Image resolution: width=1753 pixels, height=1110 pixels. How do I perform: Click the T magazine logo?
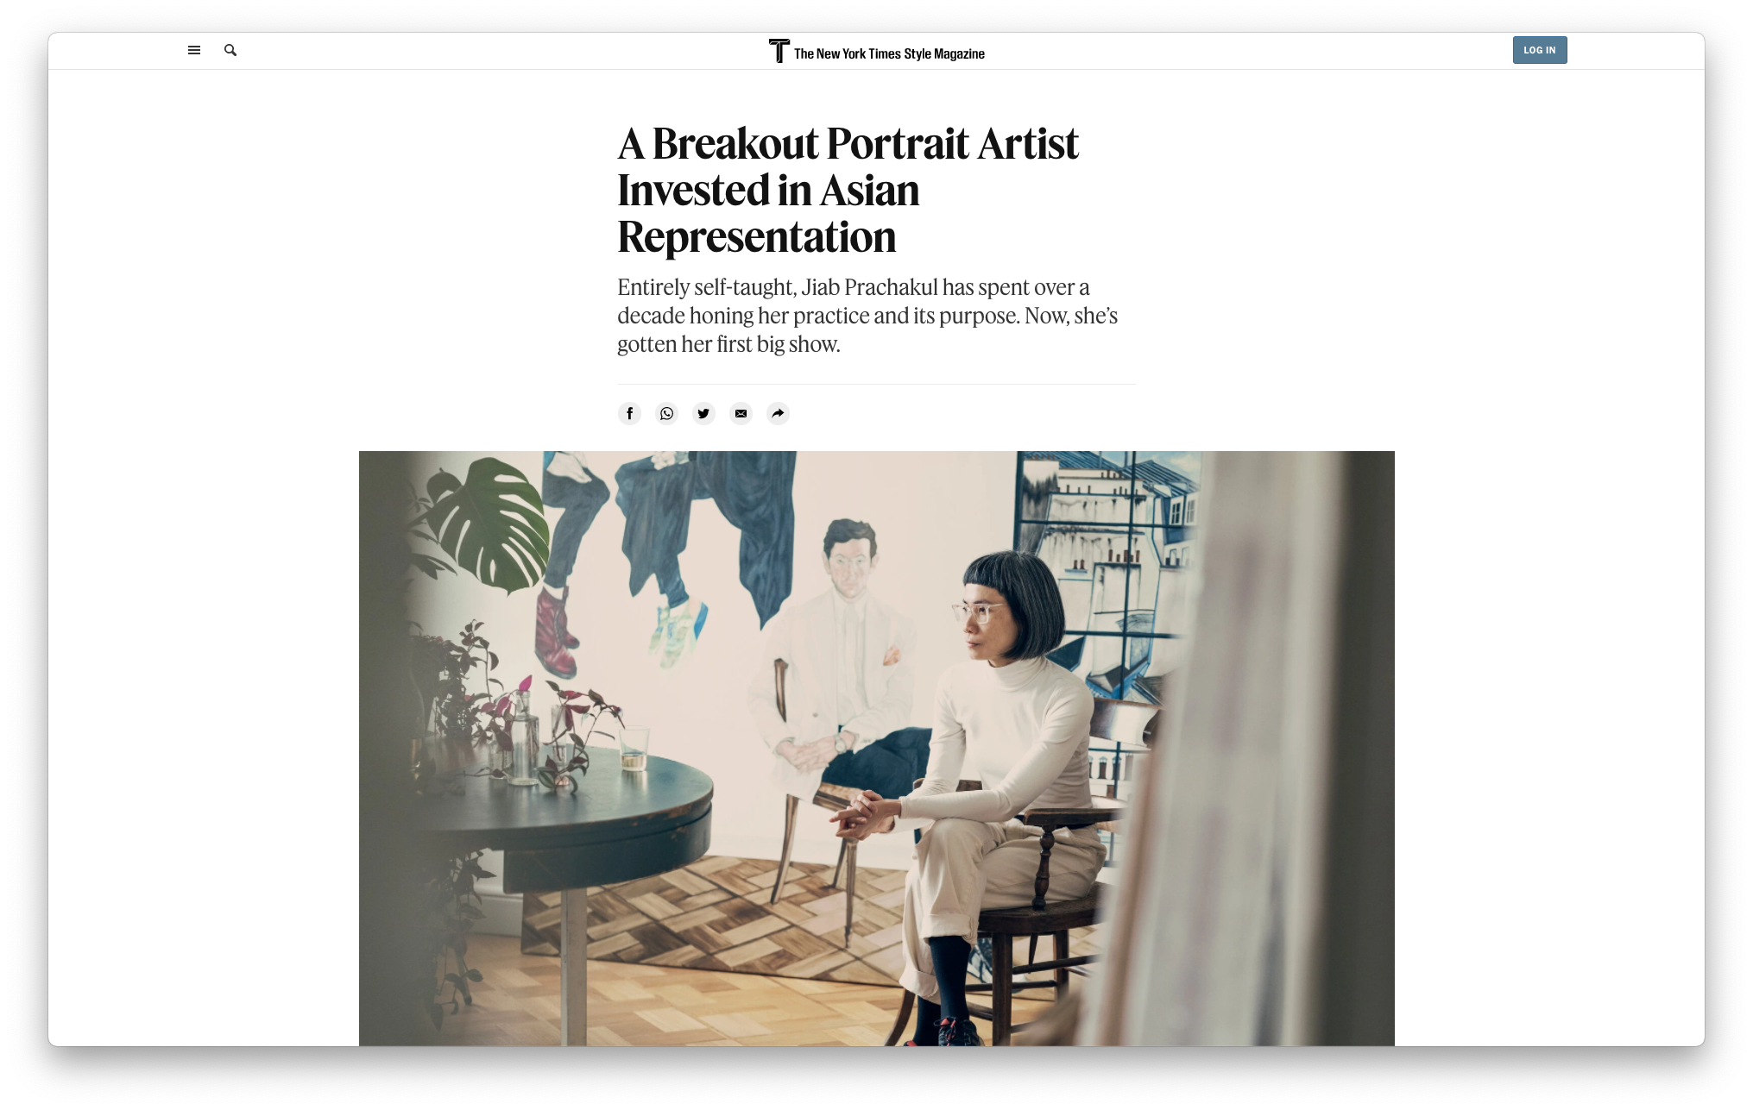779,51
